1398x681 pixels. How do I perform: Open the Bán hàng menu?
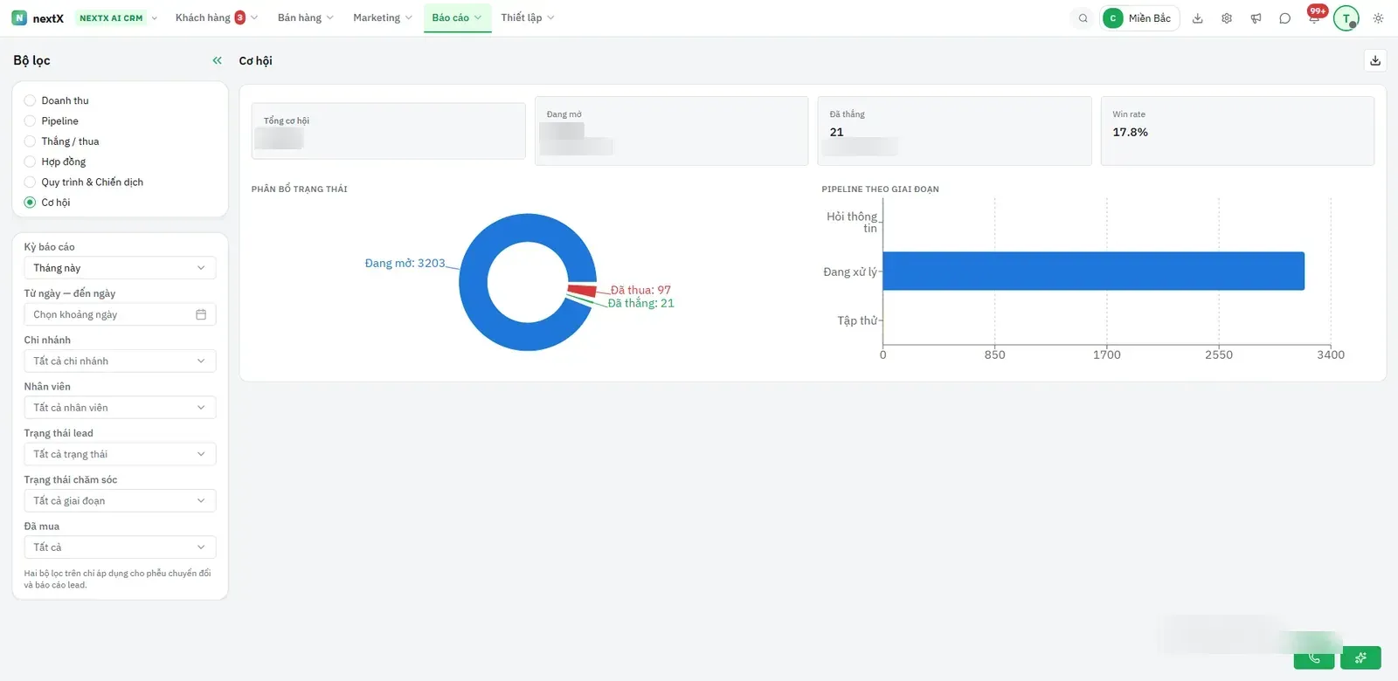point(305,18)
